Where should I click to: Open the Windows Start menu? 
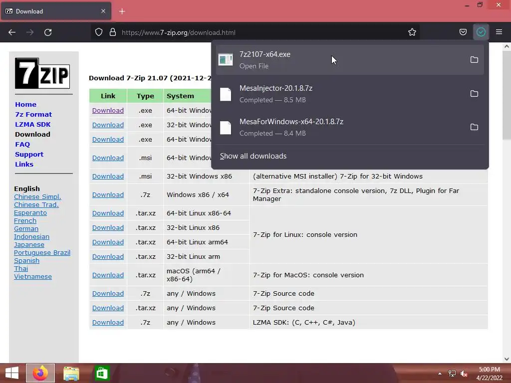12,373
